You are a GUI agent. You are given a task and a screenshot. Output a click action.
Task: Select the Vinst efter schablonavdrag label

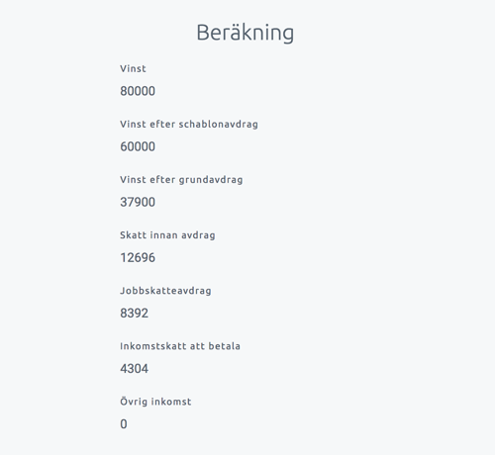[189, 125]
